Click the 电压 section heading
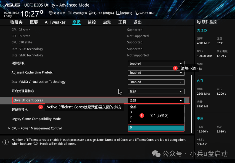 click(200, 119)
